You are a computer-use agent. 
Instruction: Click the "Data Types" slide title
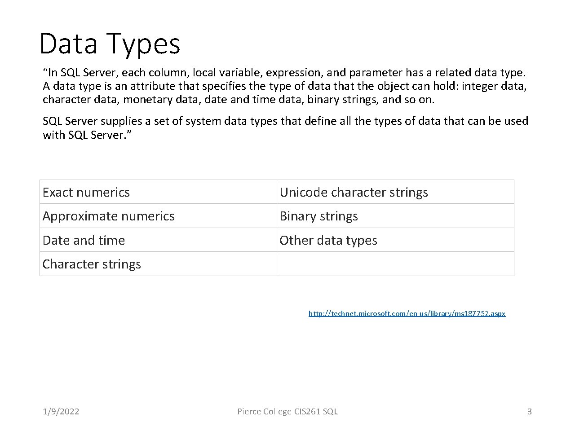click(110, 44)
